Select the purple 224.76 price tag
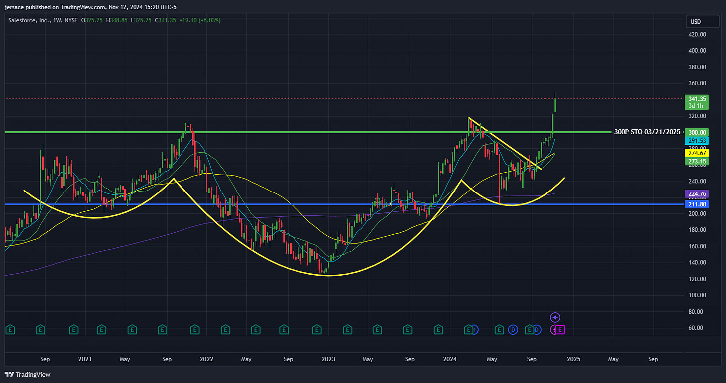726x383 pixels. 696,194
